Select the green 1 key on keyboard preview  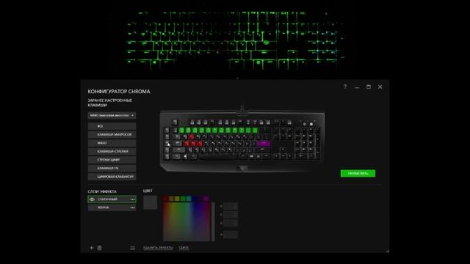(x=181, y=130)
